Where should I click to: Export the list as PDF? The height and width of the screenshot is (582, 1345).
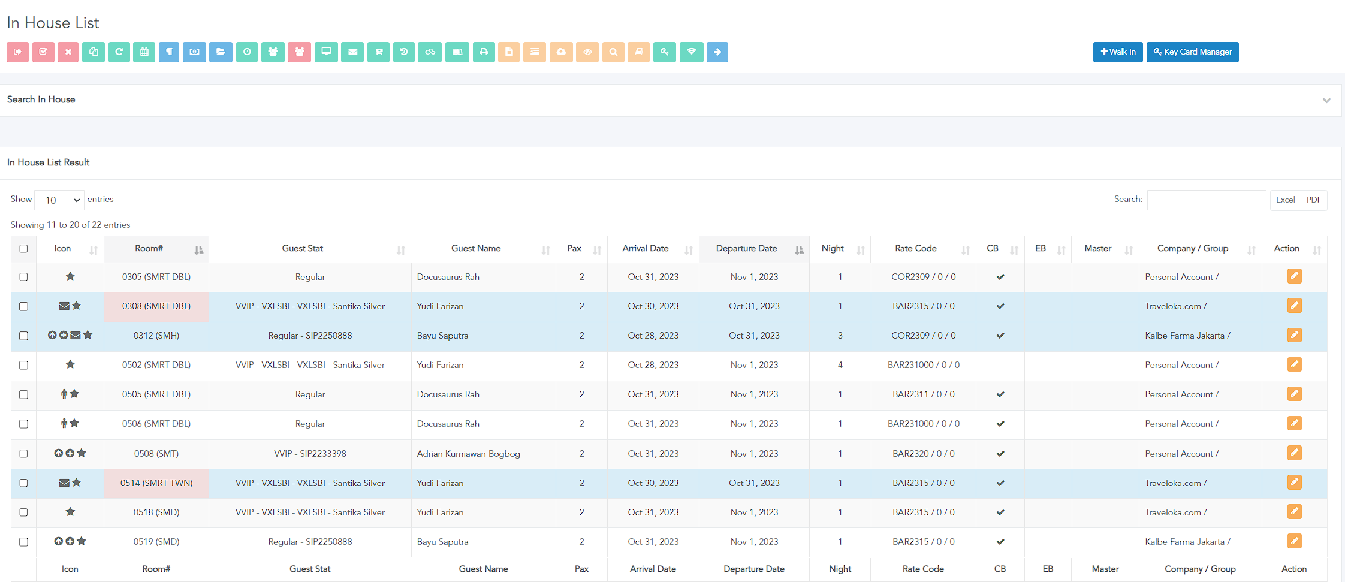point(1314,200)
